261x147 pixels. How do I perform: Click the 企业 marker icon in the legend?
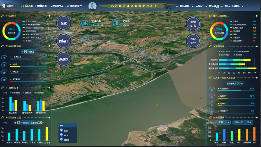pos(61,130)
